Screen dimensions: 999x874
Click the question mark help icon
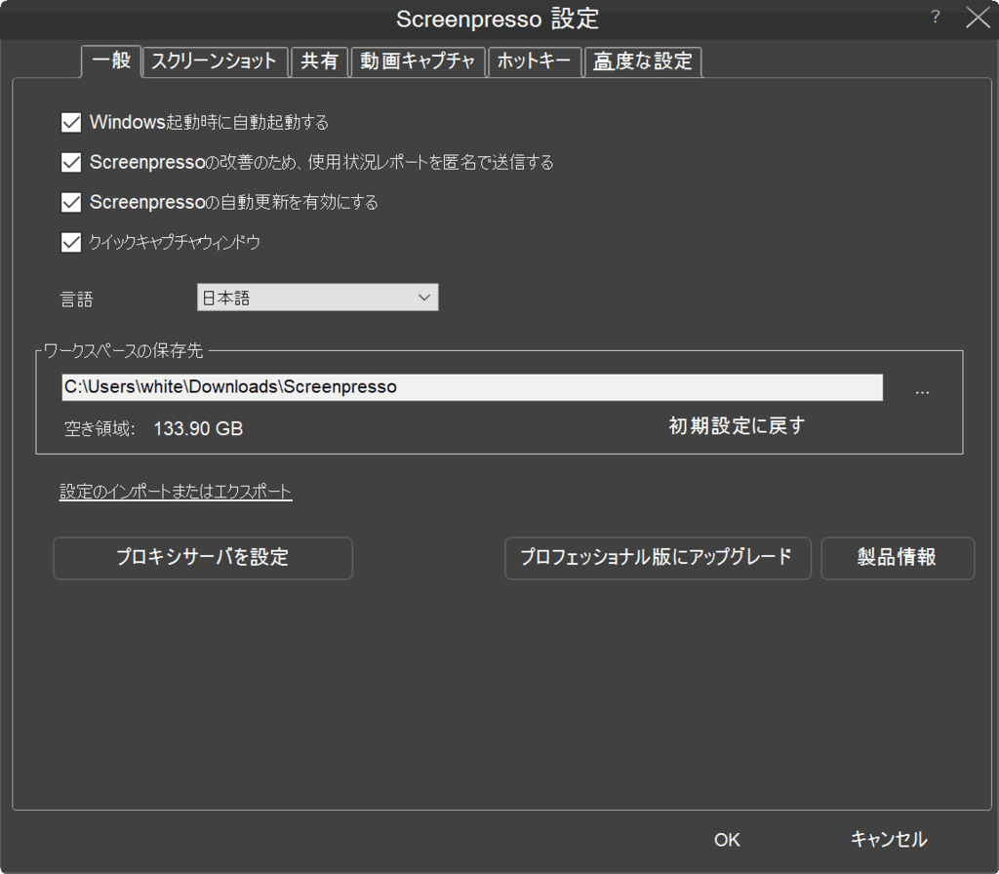[935, 18]
